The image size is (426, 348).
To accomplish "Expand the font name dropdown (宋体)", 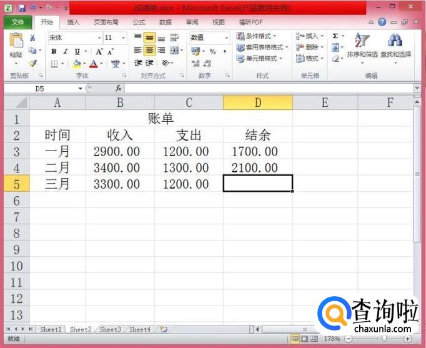I will pos(99,38).
